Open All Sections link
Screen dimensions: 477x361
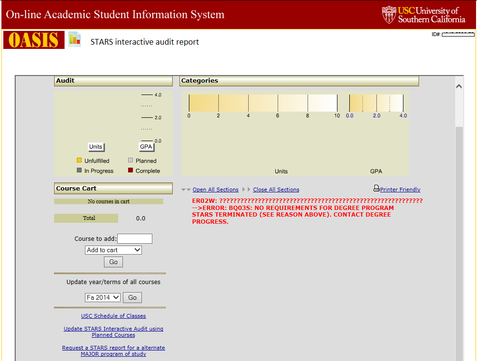click(x=215, y=190)
